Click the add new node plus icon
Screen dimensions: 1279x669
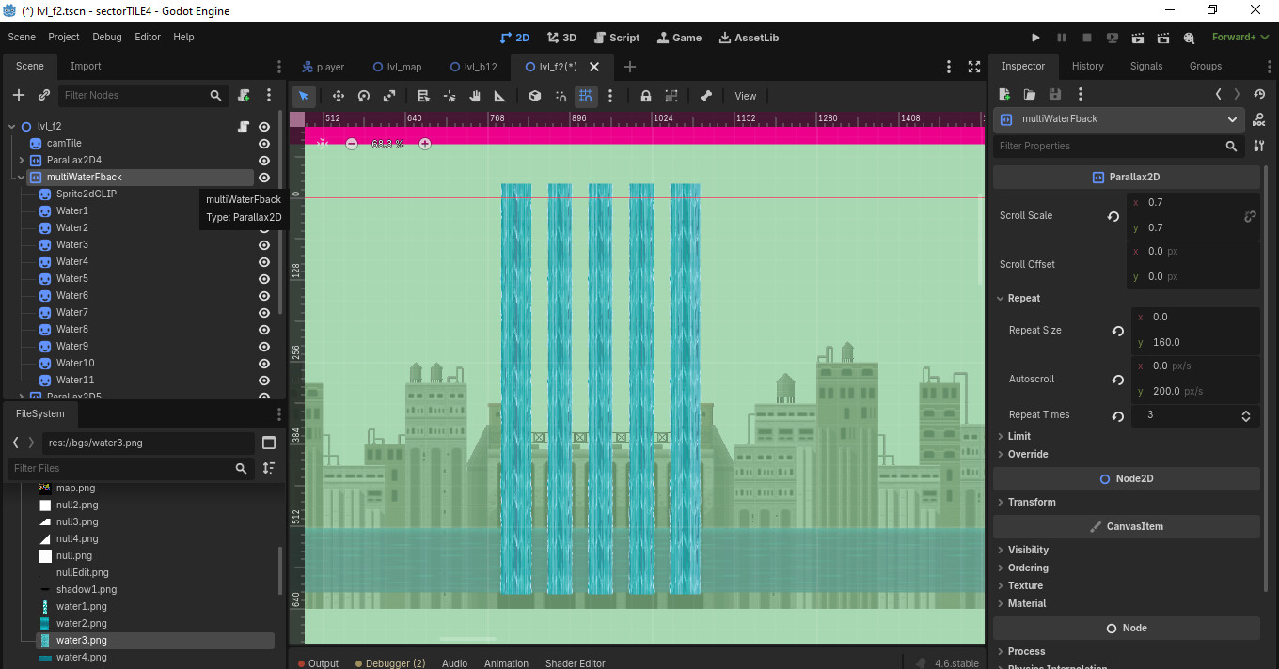click(x=19, y=95)
